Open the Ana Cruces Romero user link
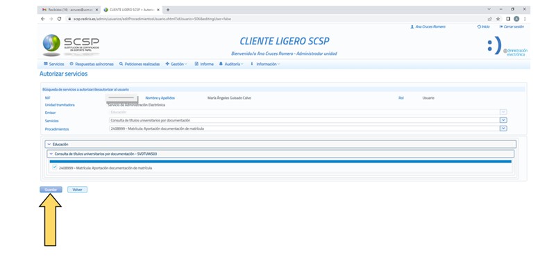 [x=428, y=26]
